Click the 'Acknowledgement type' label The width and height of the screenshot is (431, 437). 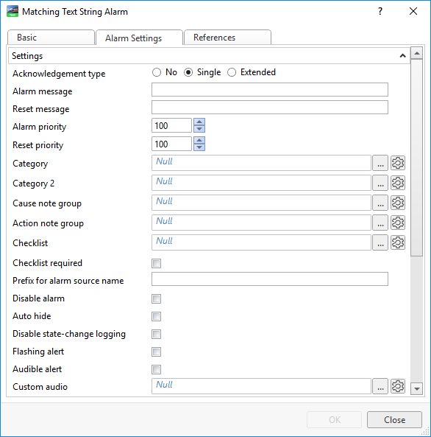pyautogui.click(x=59, y=74)
